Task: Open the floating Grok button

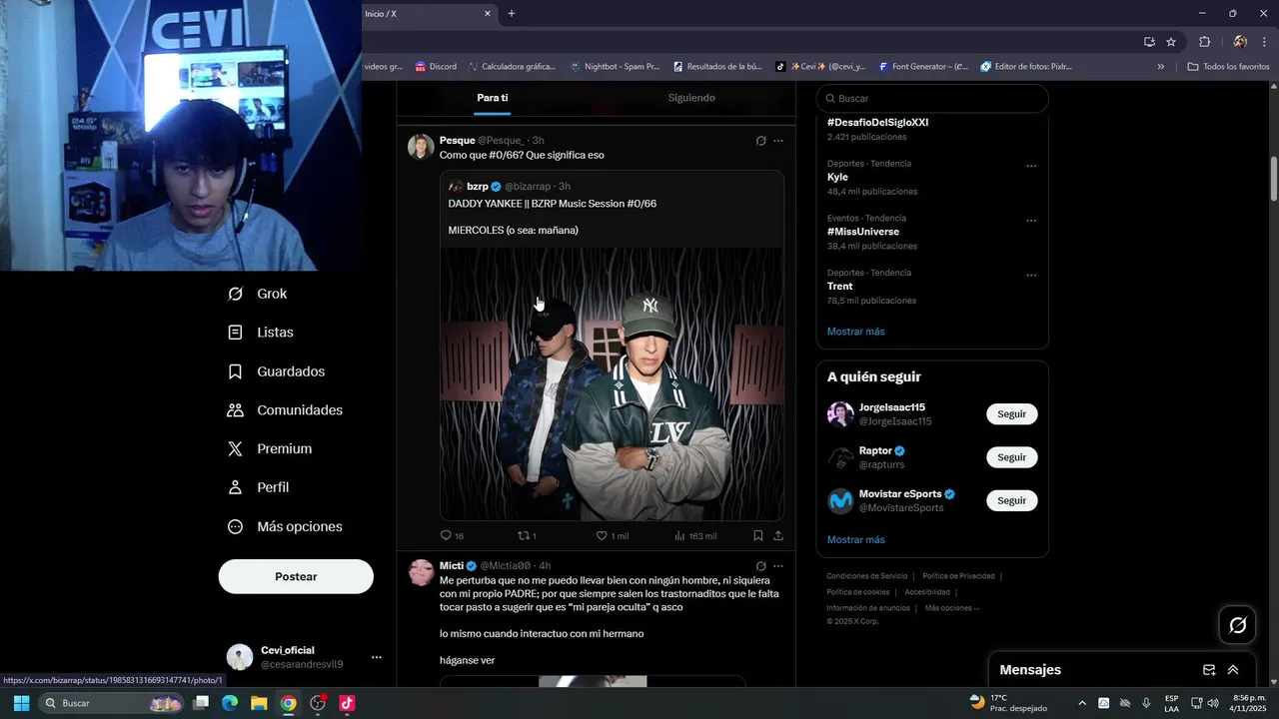Action: 1238,625
